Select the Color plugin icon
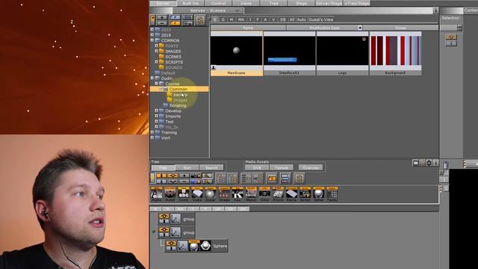This screenshot has height=269, width=478. (x=184, y=194)
